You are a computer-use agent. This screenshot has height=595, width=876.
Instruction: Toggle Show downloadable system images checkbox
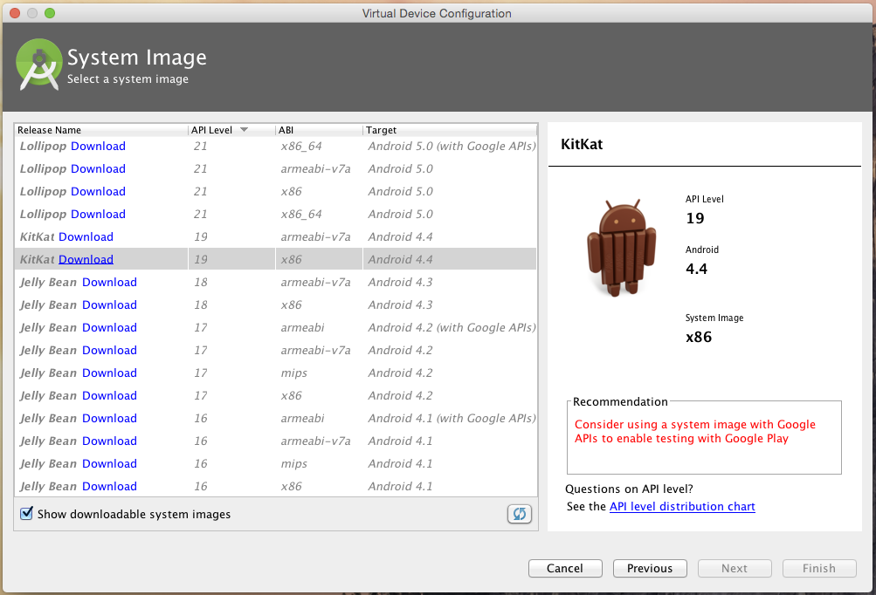click(27, 514)
